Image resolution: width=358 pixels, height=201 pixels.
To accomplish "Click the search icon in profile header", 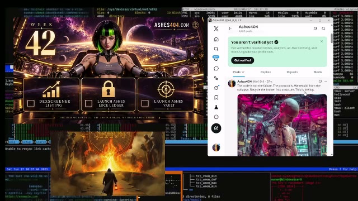I will [323, 28].
